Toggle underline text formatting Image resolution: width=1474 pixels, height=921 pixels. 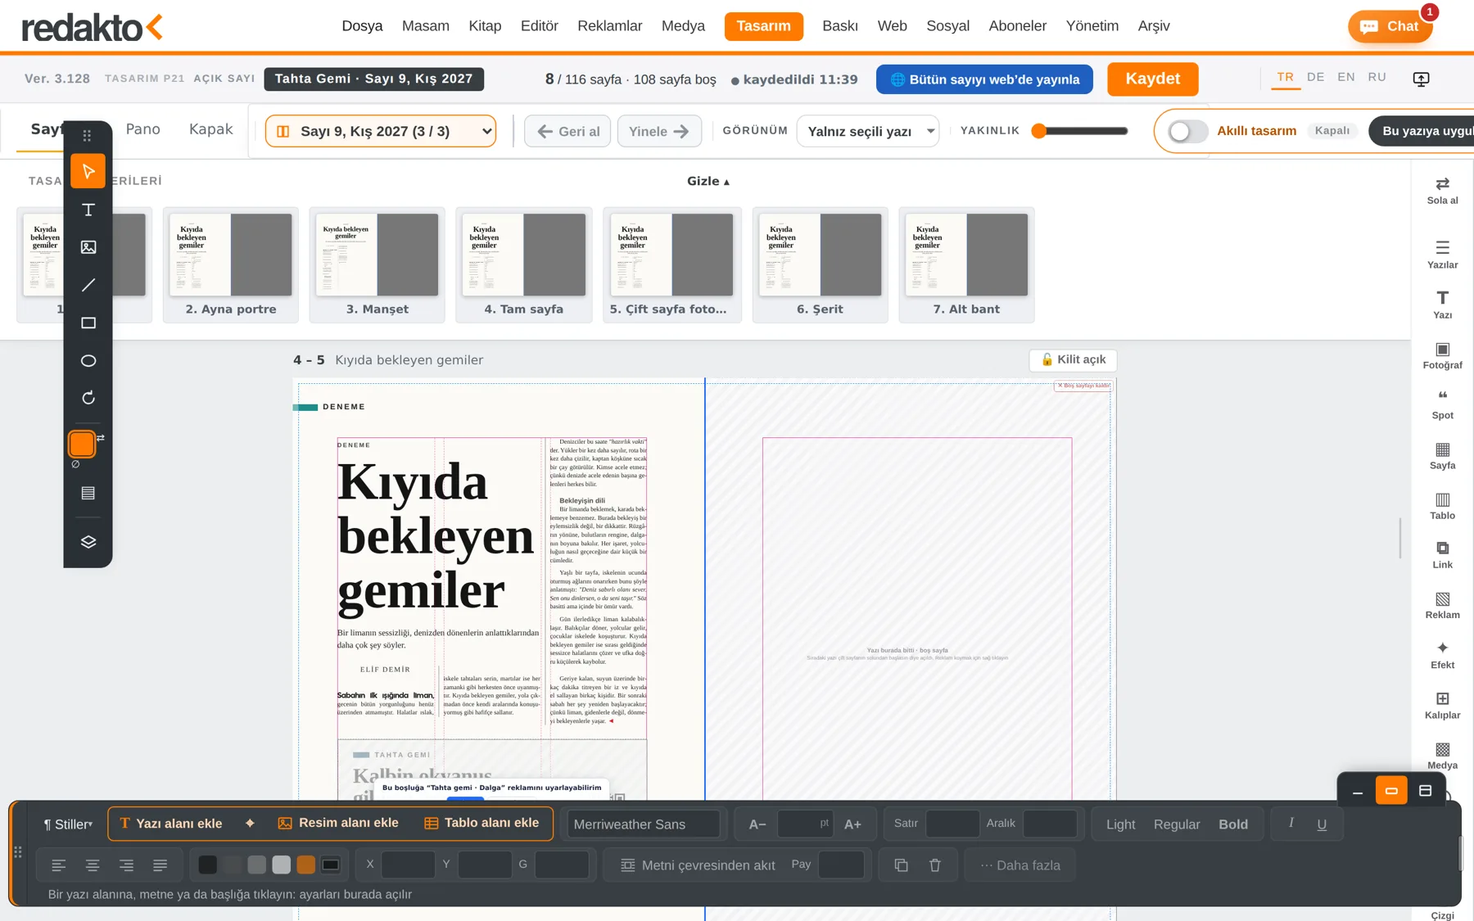1321,824
